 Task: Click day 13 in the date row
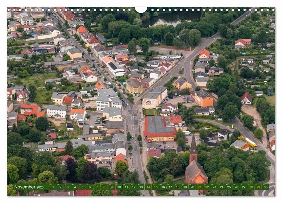coord(141,187)
